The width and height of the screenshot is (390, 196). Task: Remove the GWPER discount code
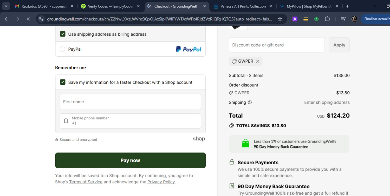[258, 61]
